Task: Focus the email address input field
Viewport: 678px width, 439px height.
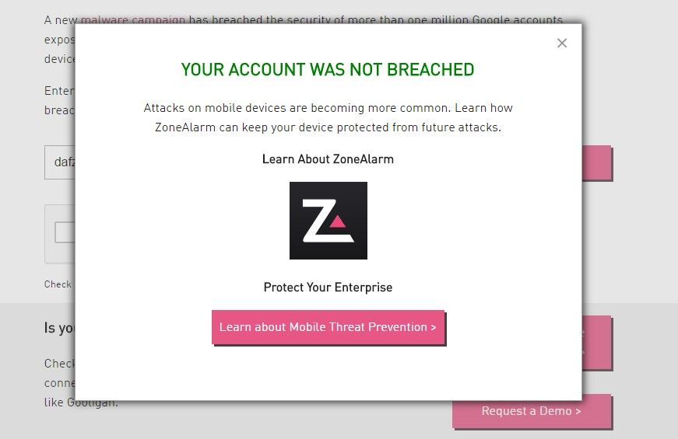Action: coord(59,162)
